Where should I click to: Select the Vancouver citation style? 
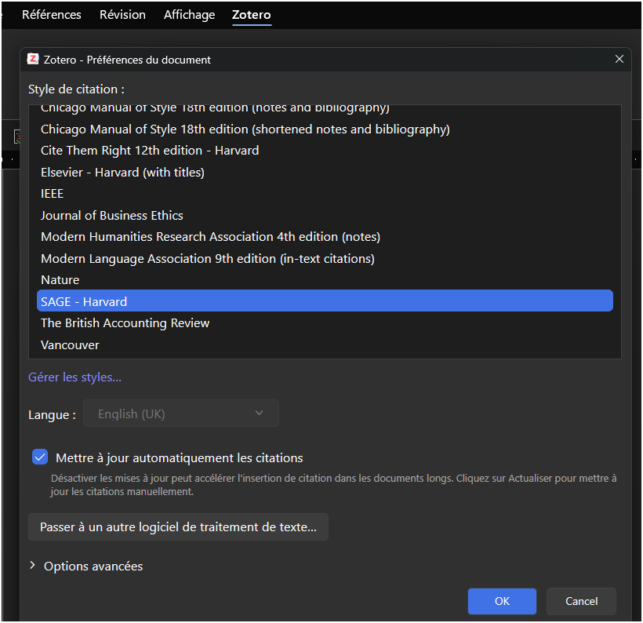coord(325,344)
